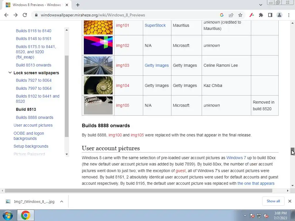This screenshot has height=221, width=295.
Task: Collapse Lock screen wallpapers section
Action: 10,73
